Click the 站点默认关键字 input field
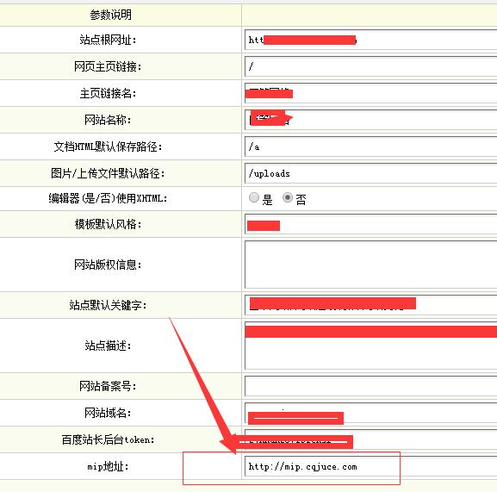The width and height of the screenshot is (497, 492). pos(371,305)
